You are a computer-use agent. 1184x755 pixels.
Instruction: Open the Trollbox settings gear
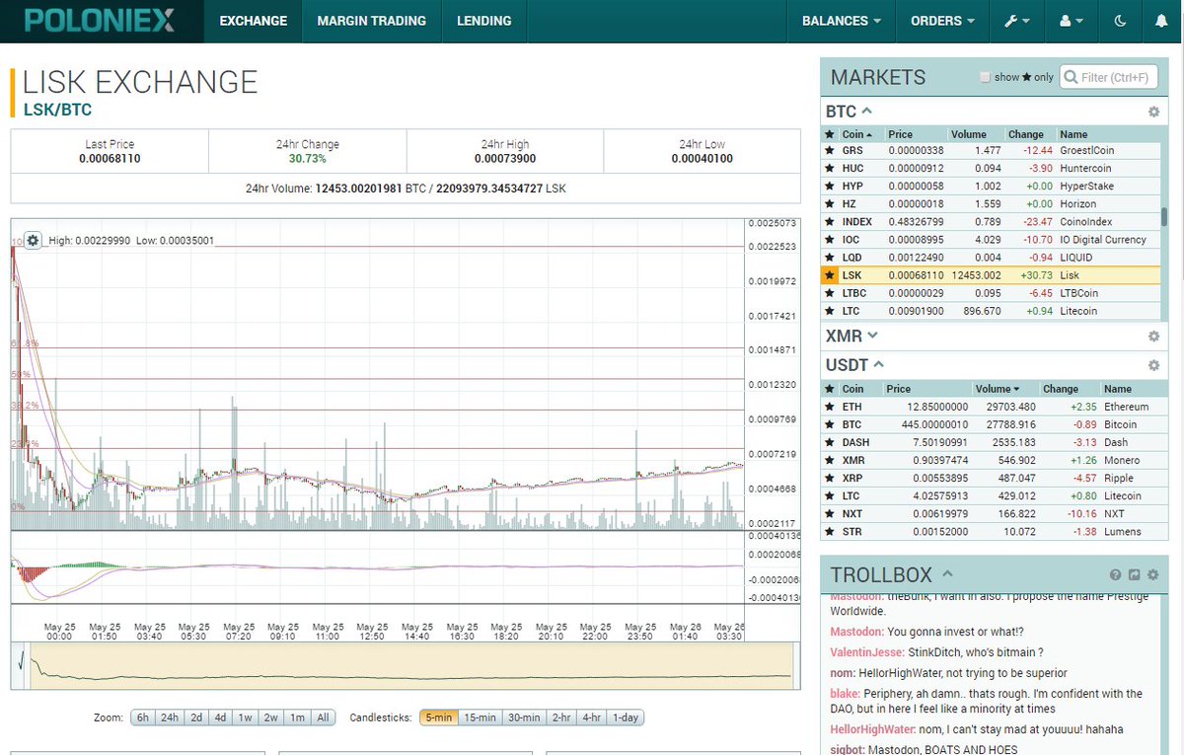click(1152, 574)
